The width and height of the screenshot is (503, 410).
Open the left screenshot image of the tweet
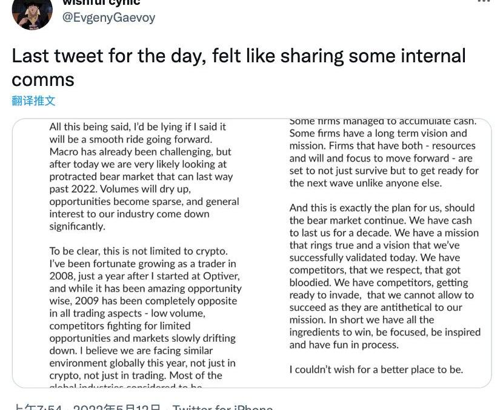coord(145,253)
